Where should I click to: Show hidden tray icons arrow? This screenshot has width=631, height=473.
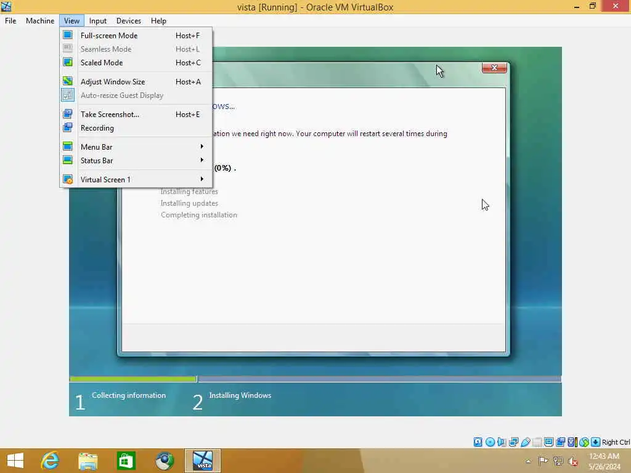(x=528, y=461)
